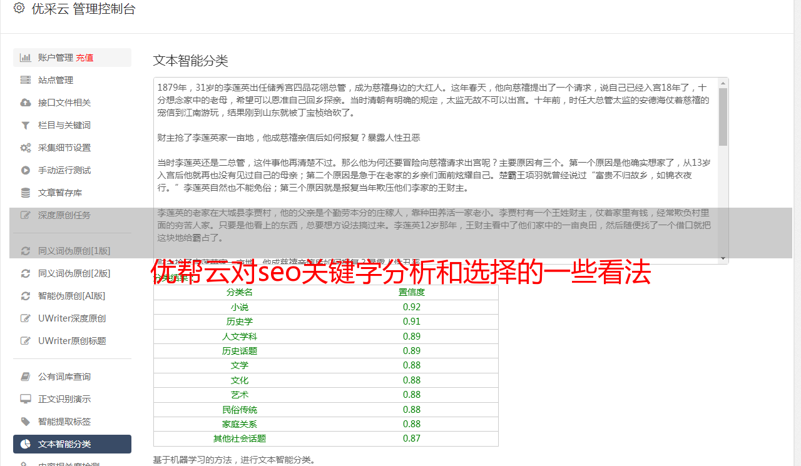Select the 其他社会话题 category cell

click(x=240, y=438)
